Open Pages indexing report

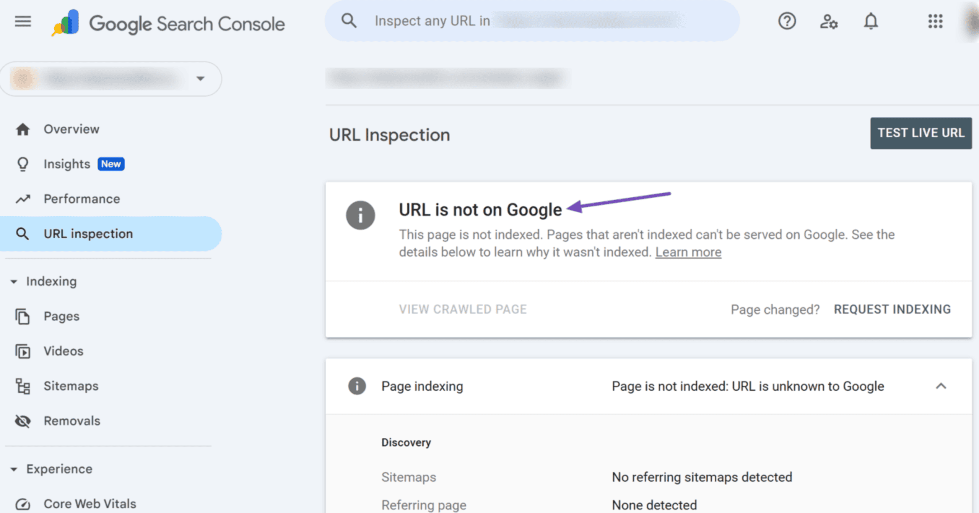tap(62, 316)
